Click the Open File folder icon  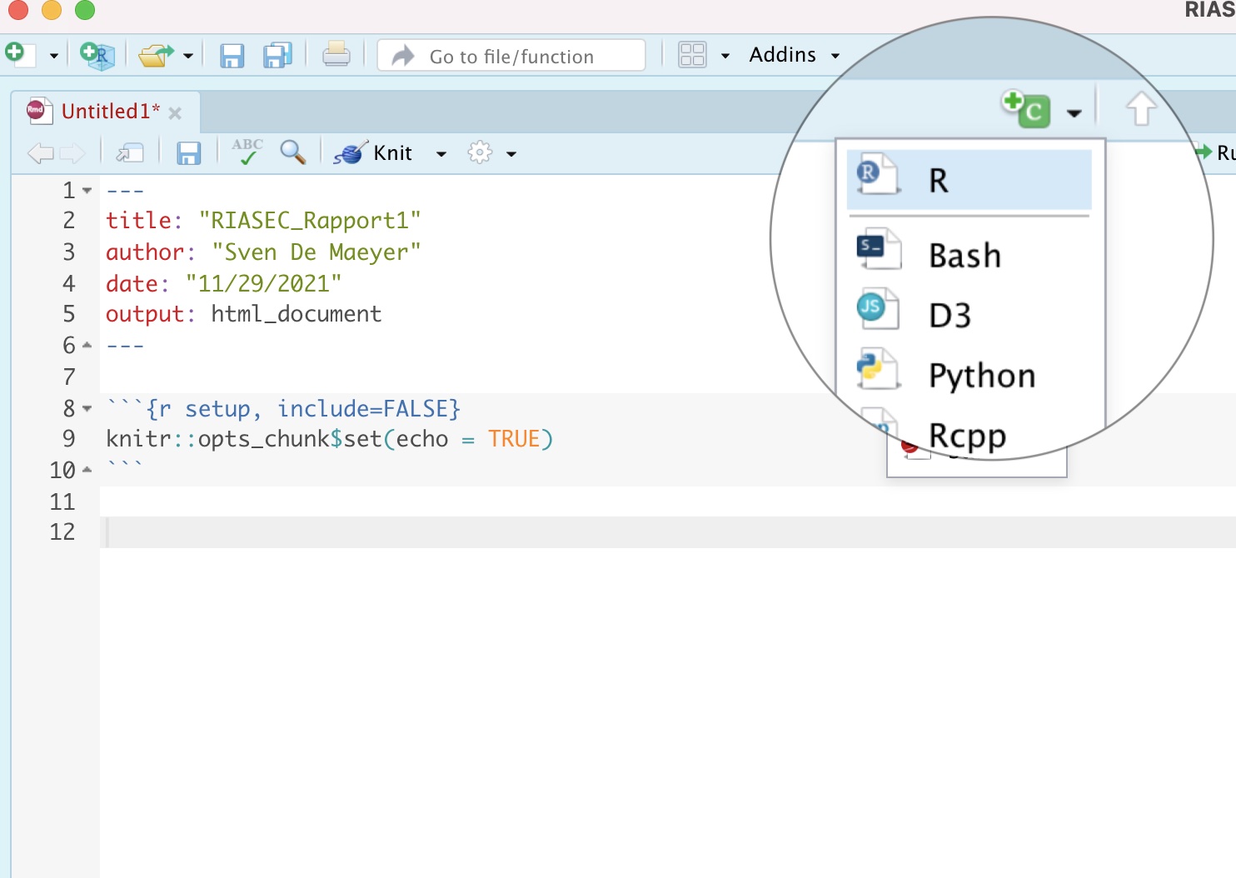point(155,56)
